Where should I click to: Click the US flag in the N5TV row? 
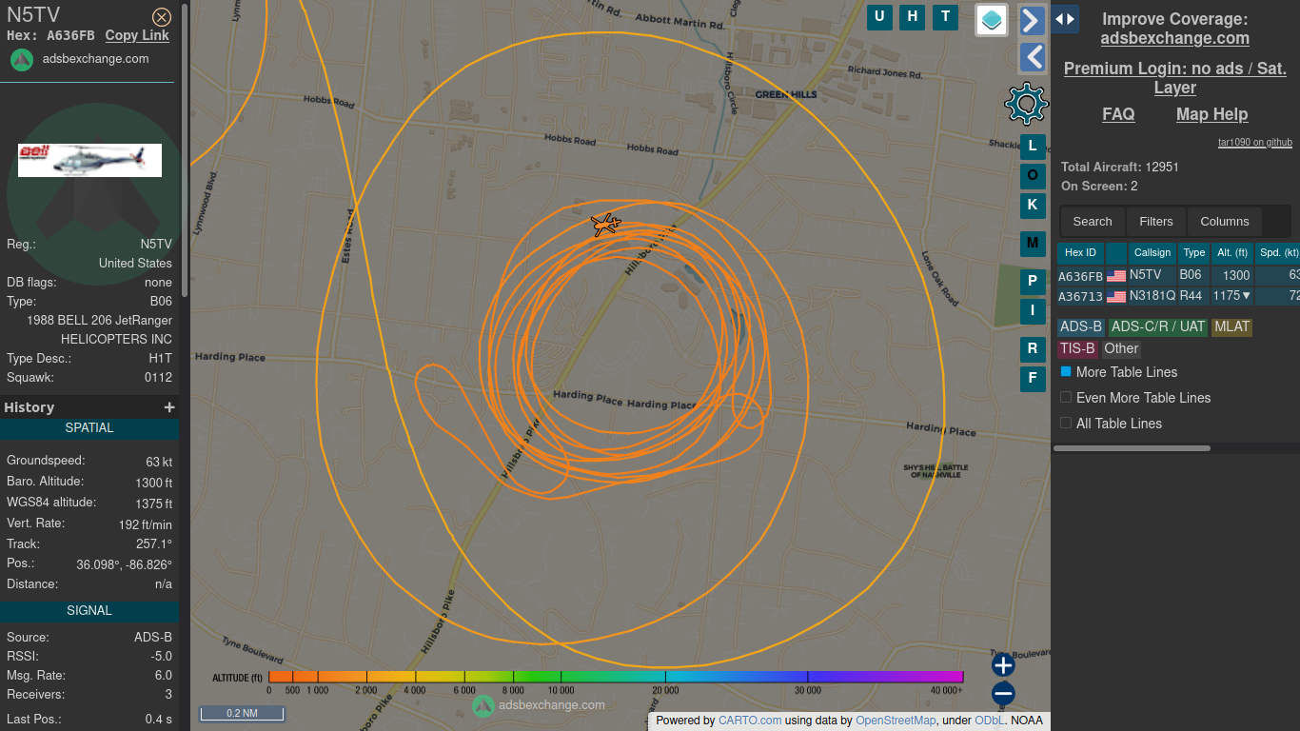(1116, 276)
